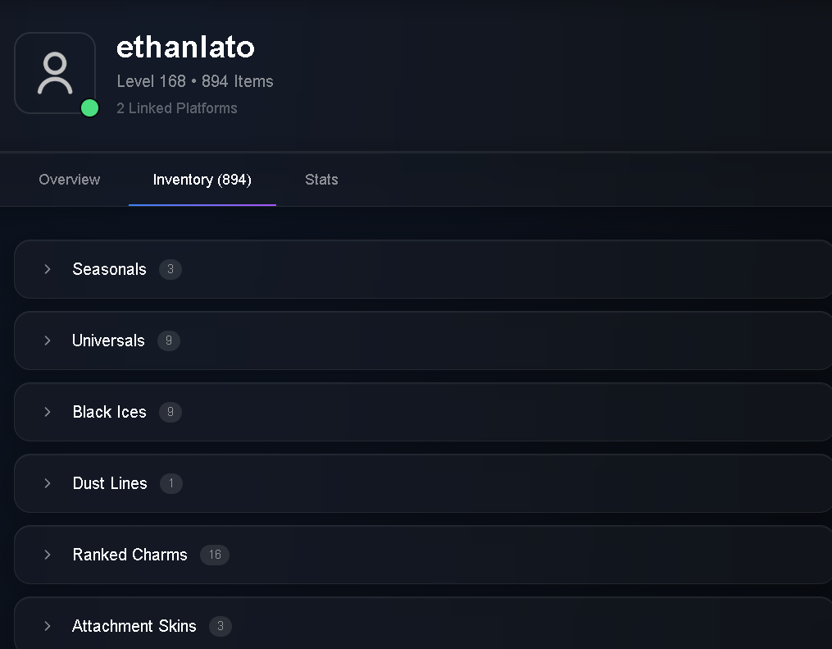Expand the Universals category chevron

[x=48, y=340]
